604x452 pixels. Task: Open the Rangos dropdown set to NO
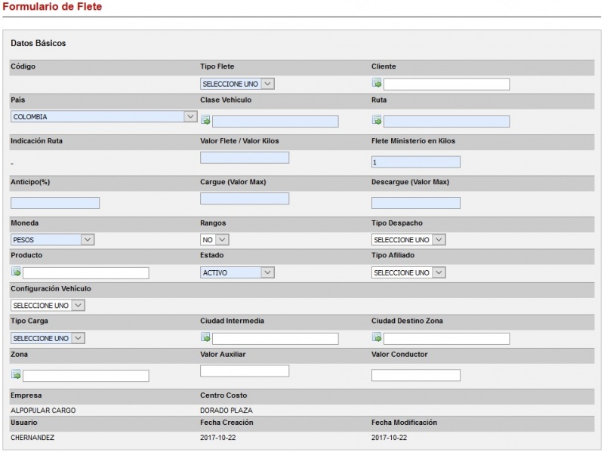click(x=214, y=239)
